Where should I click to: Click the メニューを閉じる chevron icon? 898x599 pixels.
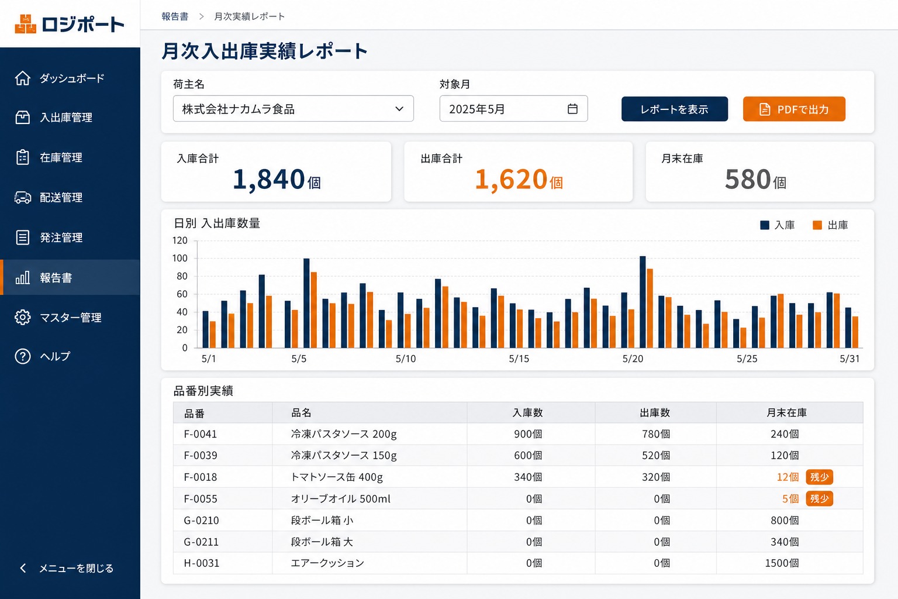(23, 568)
